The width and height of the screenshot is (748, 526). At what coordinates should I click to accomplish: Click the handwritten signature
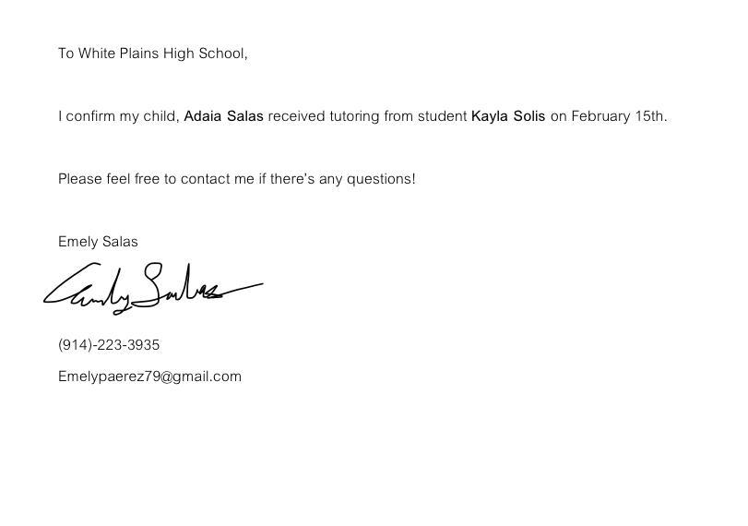tap(152, 286)
